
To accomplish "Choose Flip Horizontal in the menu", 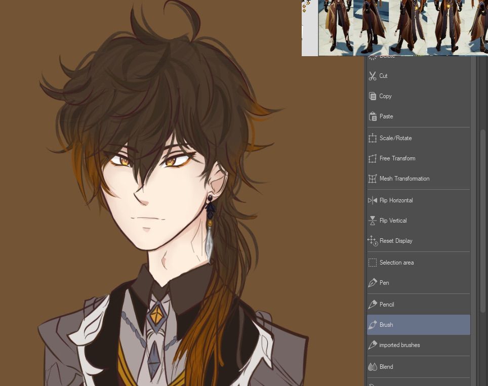I will 419,200.
